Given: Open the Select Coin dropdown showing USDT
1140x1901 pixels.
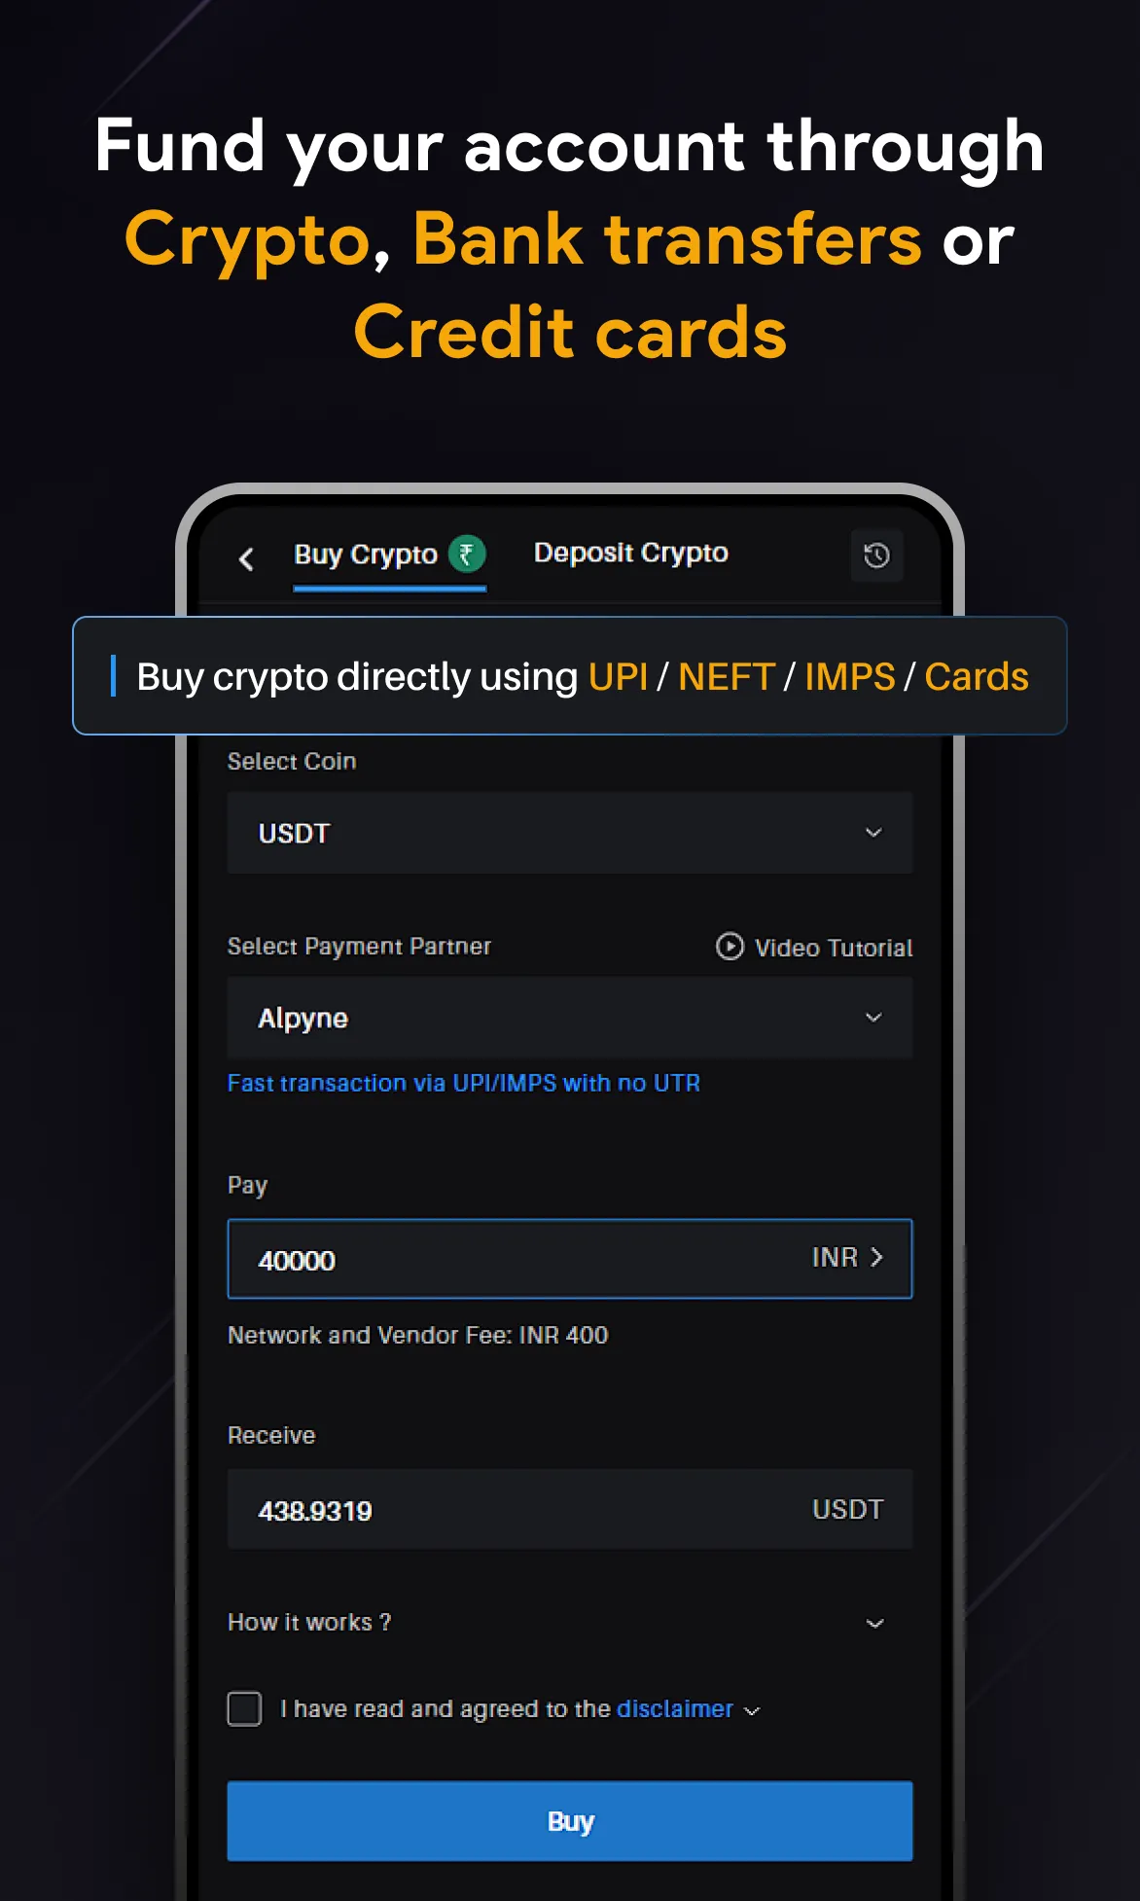Looking at the screenshot, I should click(x=569, y=833).
